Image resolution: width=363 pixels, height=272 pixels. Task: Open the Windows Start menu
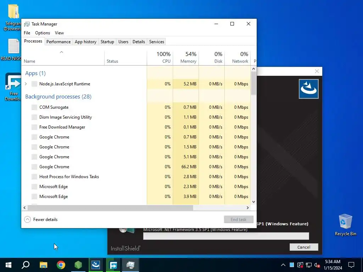coord(9,265)
